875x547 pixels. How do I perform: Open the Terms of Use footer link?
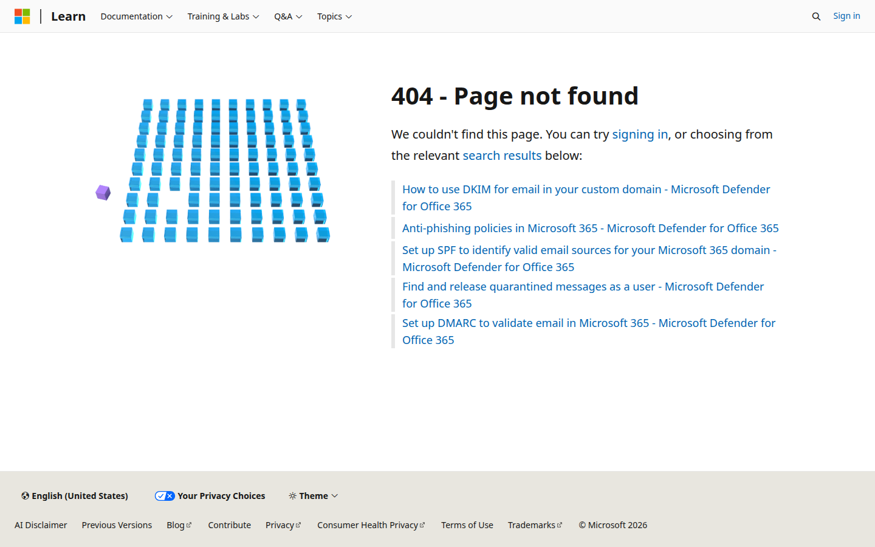[x=467, y=525]
